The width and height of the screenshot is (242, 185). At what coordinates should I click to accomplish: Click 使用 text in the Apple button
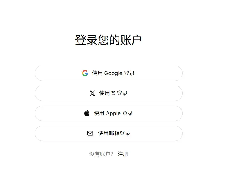[99, 113]
